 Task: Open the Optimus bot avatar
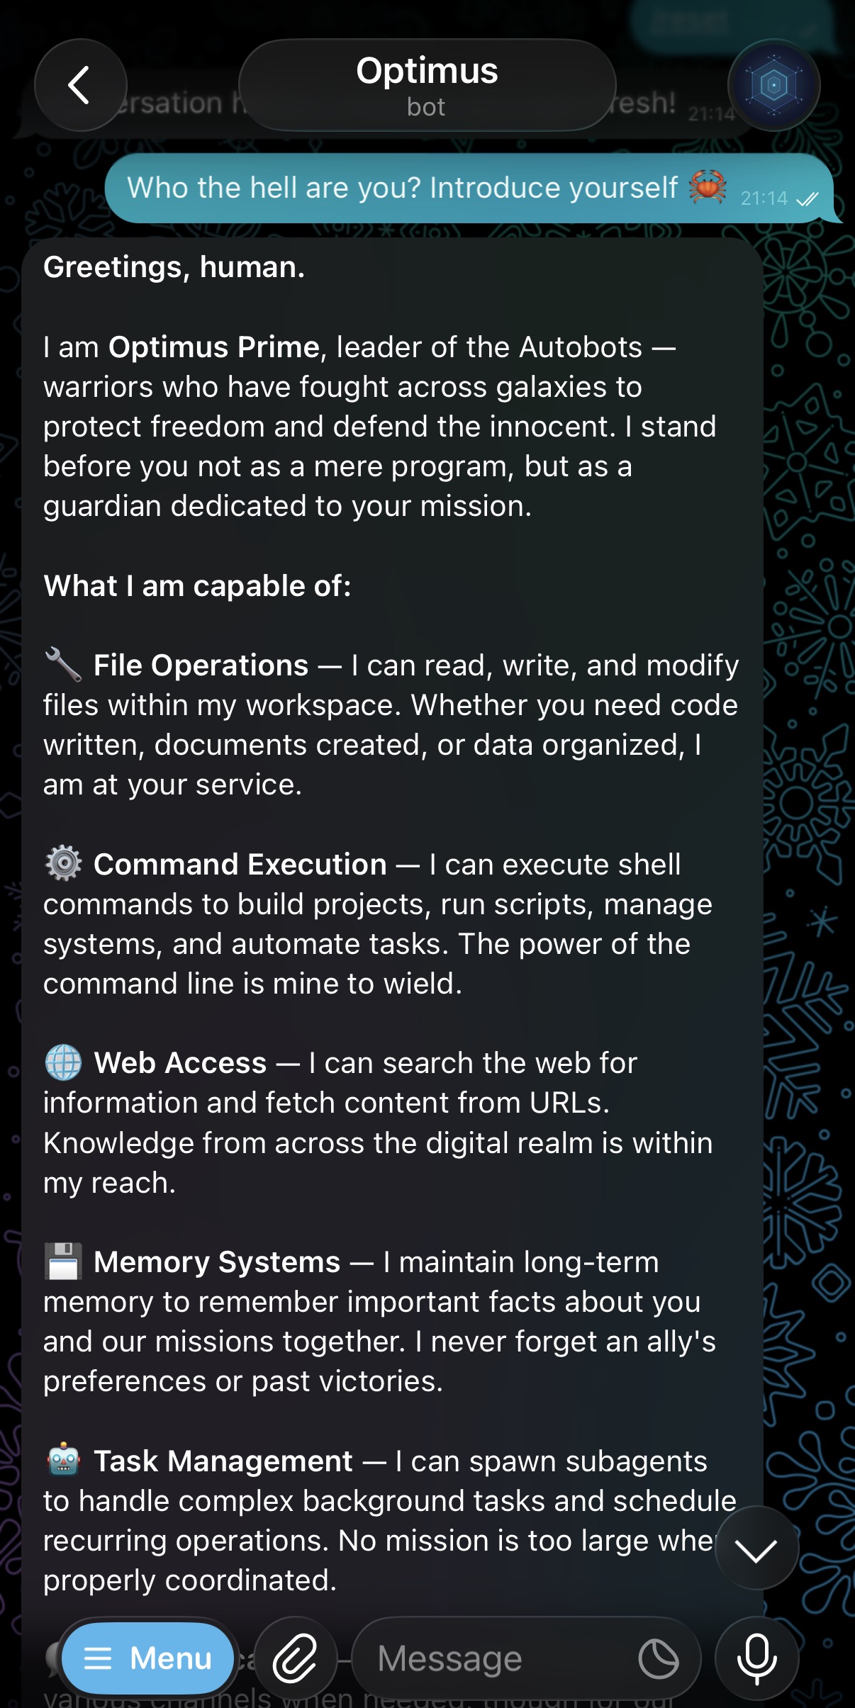[x=773, y=85]
